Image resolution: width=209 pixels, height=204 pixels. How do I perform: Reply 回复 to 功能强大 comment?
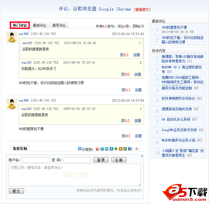pos(138,74)
